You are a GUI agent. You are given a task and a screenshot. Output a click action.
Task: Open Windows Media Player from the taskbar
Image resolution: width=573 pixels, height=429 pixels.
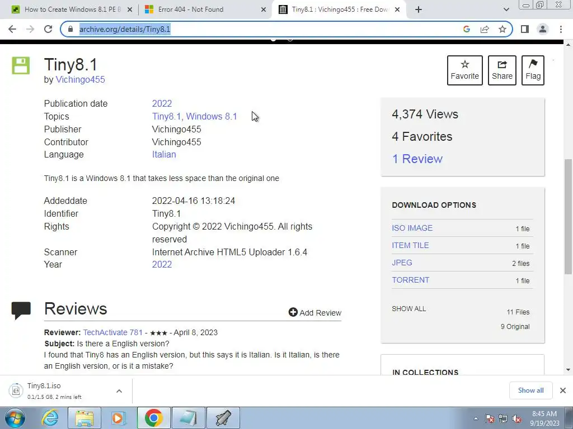click(119, 418)
